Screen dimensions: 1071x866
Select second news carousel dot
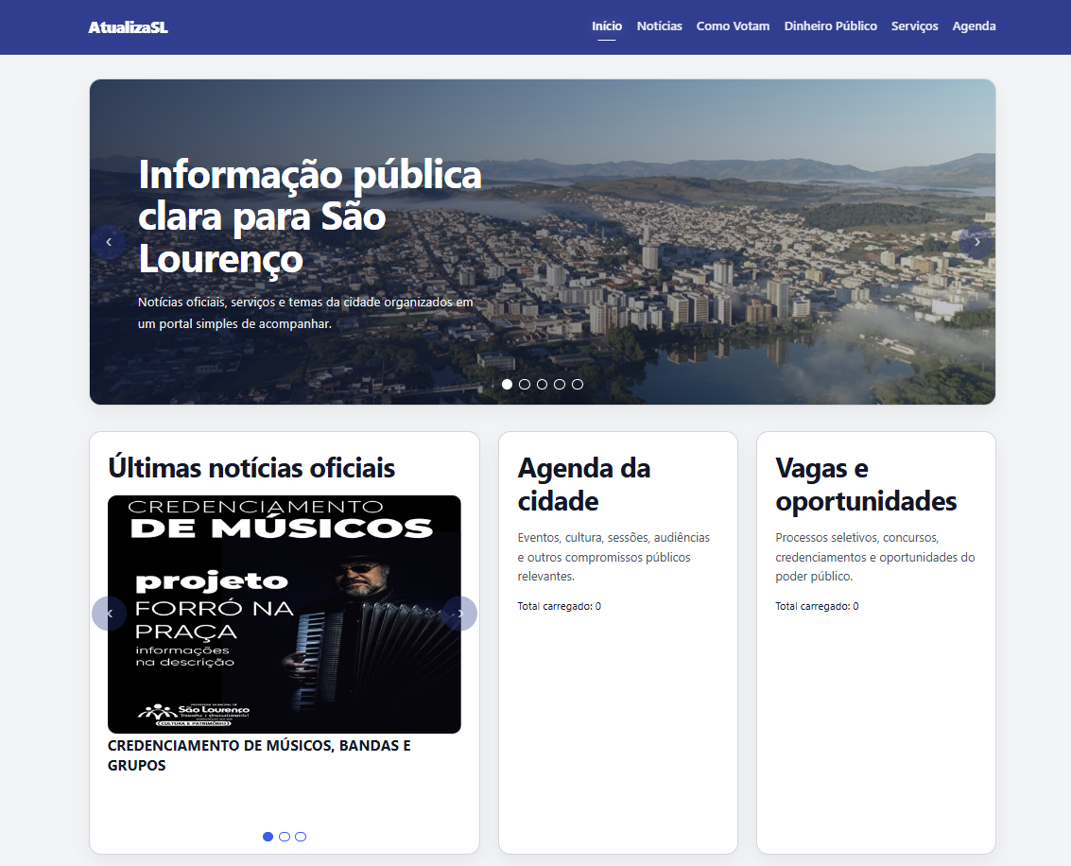click(x=285, y=837)
